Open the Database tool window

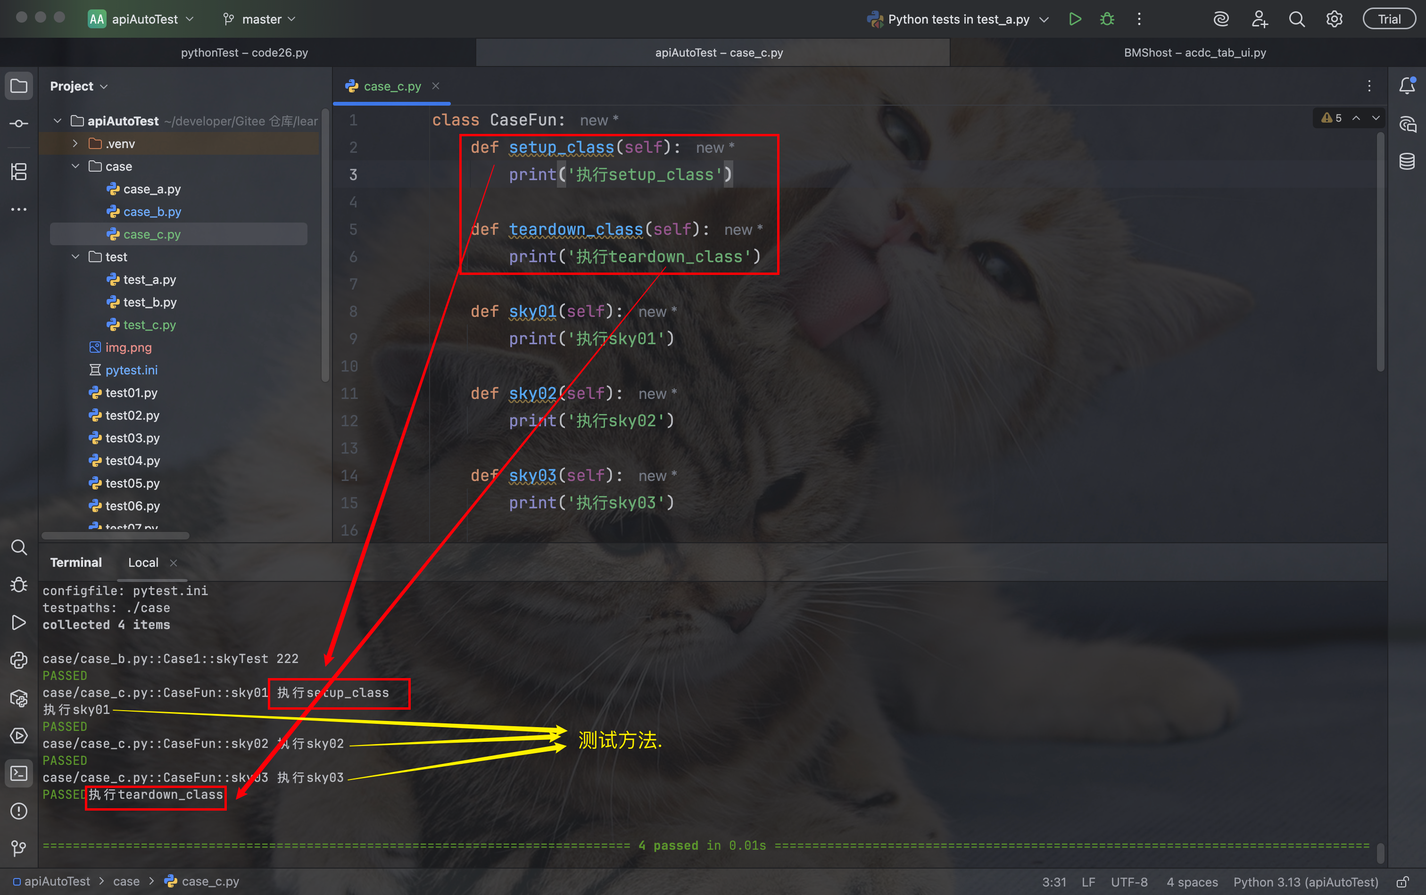1407,161
